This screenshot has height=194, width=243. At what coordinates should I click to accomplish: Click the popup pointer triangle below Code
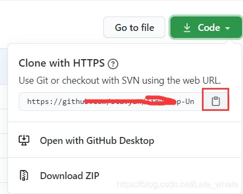tap(230, 42)
